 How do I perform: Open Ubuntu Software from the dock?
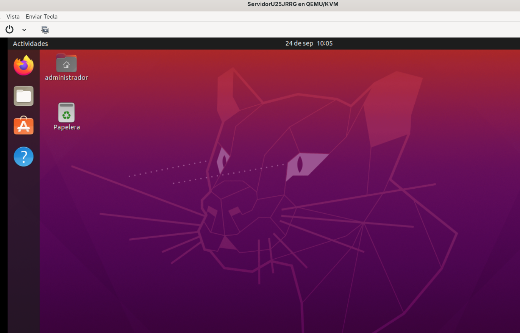23,125
